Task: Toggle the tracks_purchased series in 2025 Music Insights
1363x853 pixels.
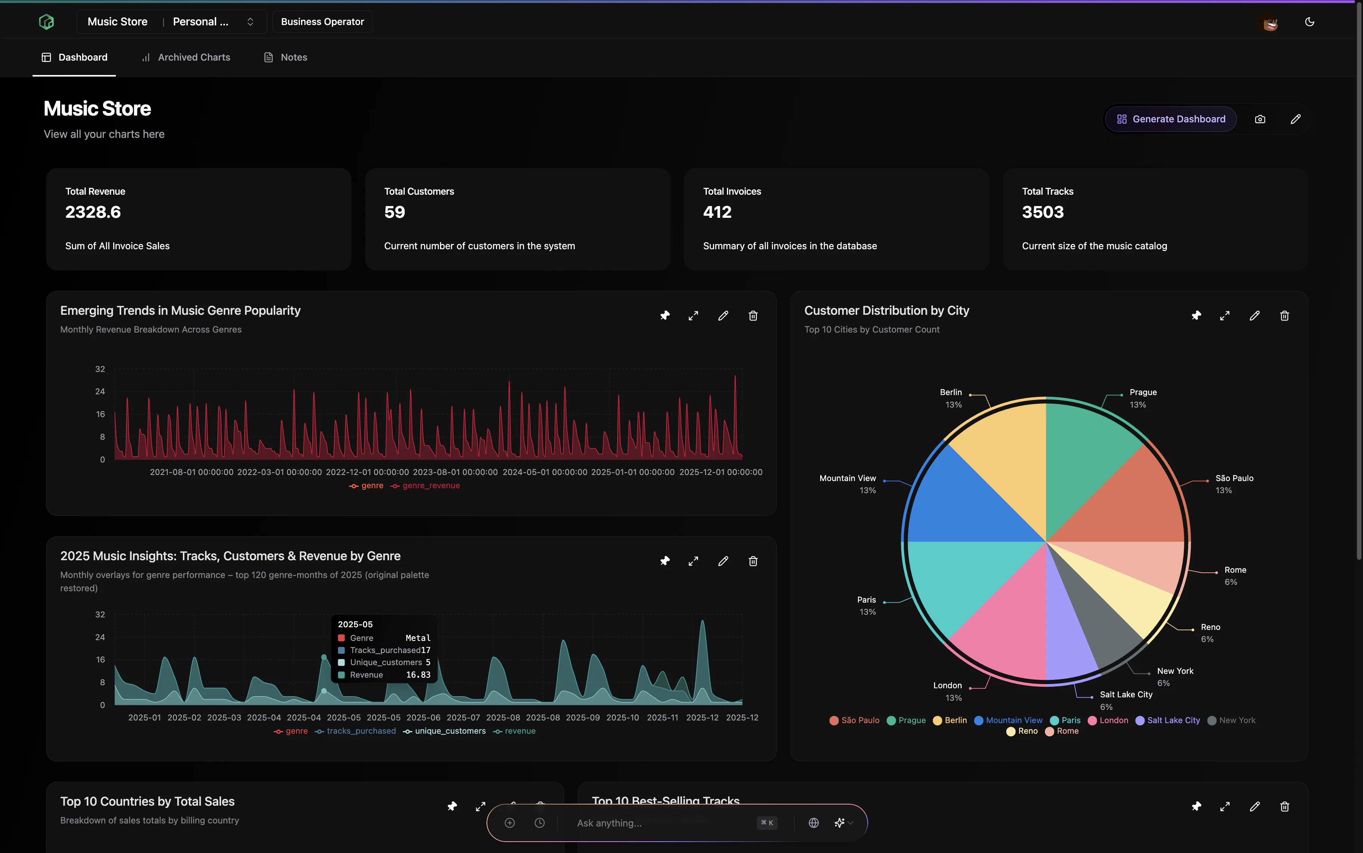Action: pos(360,731)
